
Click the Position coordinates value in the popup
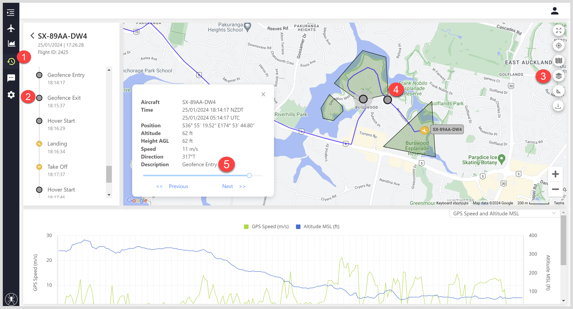[218, 125]
